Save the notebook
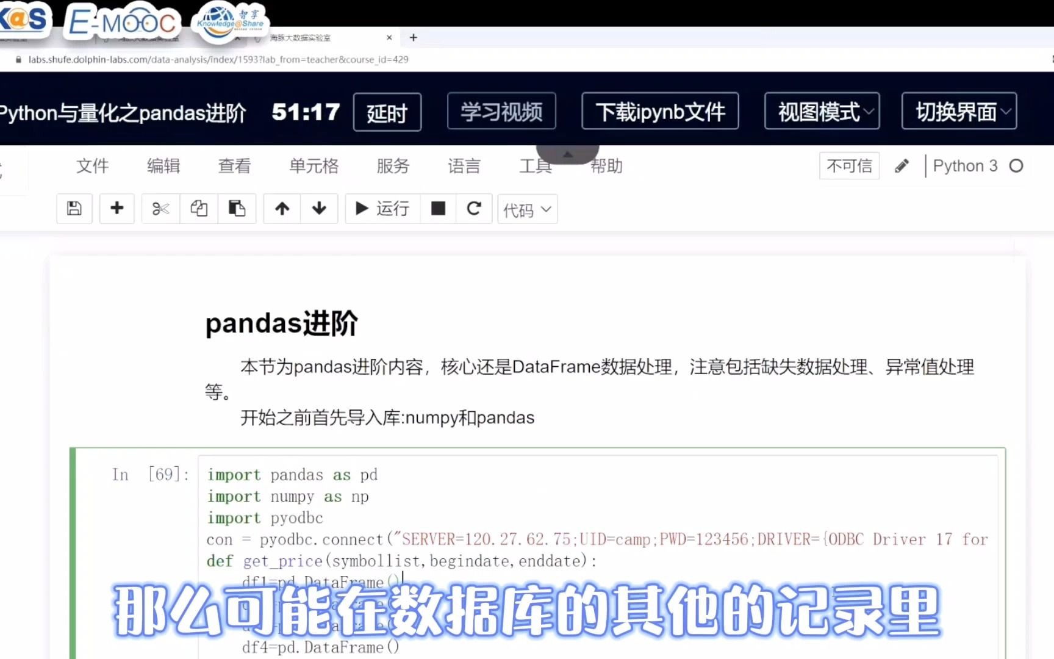Image resolution: width=1054 pixels, height=659 pixels. [74, 209]
